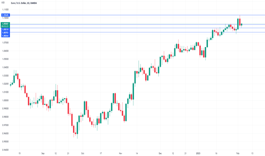This screenshot has width=265, height=156.
Task: Click the 0.94000 price axis label
Action: click(x=5, y=150)
